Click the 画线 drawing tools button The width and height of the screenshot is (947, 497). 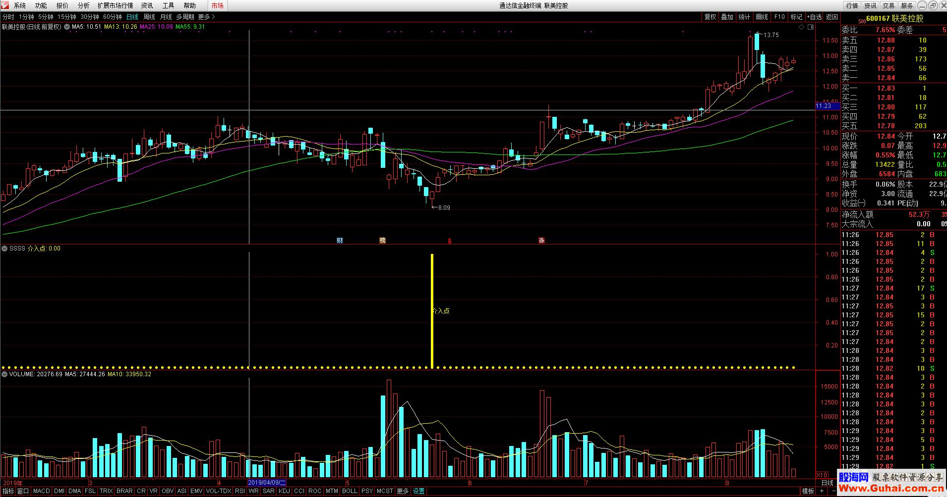[x=762, y=17]
